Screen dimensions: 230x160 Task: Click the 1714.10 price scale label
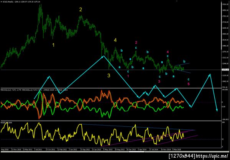coord(225,22)
